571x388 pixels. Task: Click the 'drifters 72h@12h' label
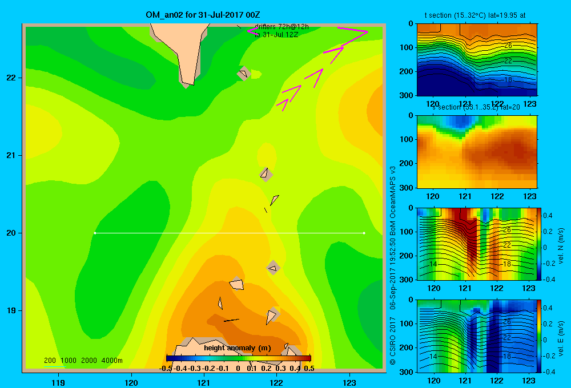tap(282, 27)
